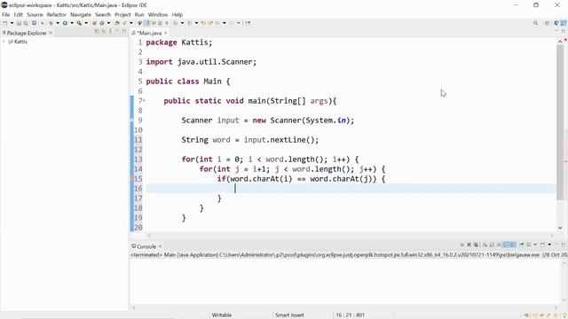Open the Project menu
This screenshot has width=568, height=319.
click(122, 15)
